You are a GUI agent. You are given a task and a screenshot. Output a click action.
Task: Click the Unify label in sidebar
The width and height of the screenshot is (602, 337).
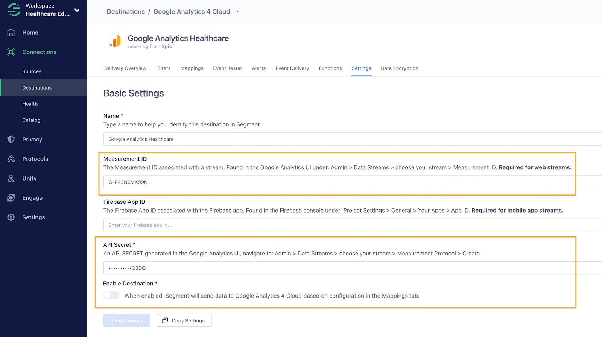tap(29, 178)
